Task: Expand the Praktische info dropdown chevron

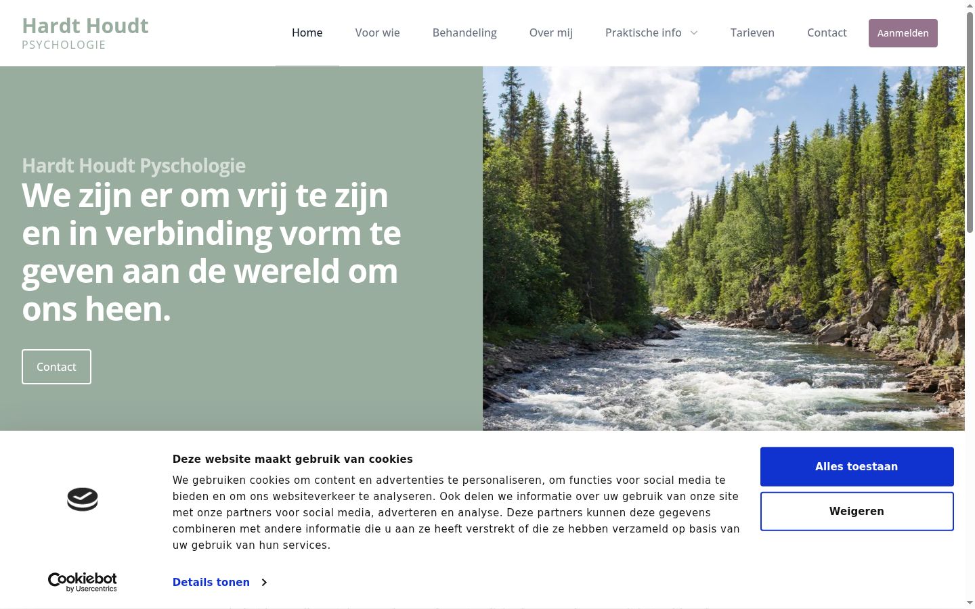Action: pos(693,32)
